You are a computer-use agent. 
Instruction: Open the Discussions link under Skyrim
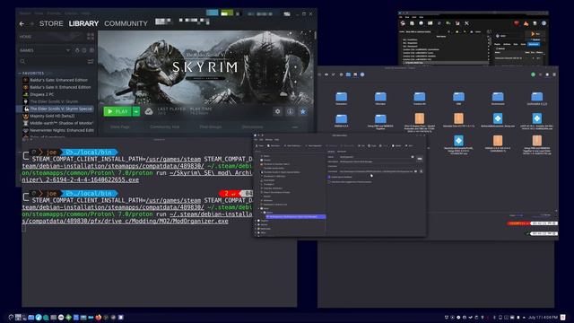(252, 127)
